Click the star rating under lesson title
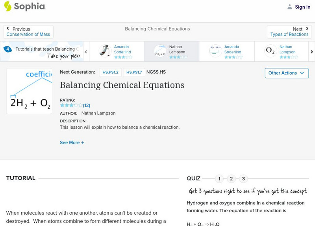This screenshot has height=226, width=315. tap(71, 105)
